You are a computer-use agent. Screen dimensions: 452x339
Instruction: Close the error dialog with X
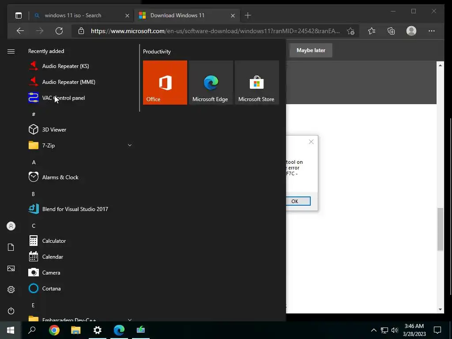click(311, 142)
